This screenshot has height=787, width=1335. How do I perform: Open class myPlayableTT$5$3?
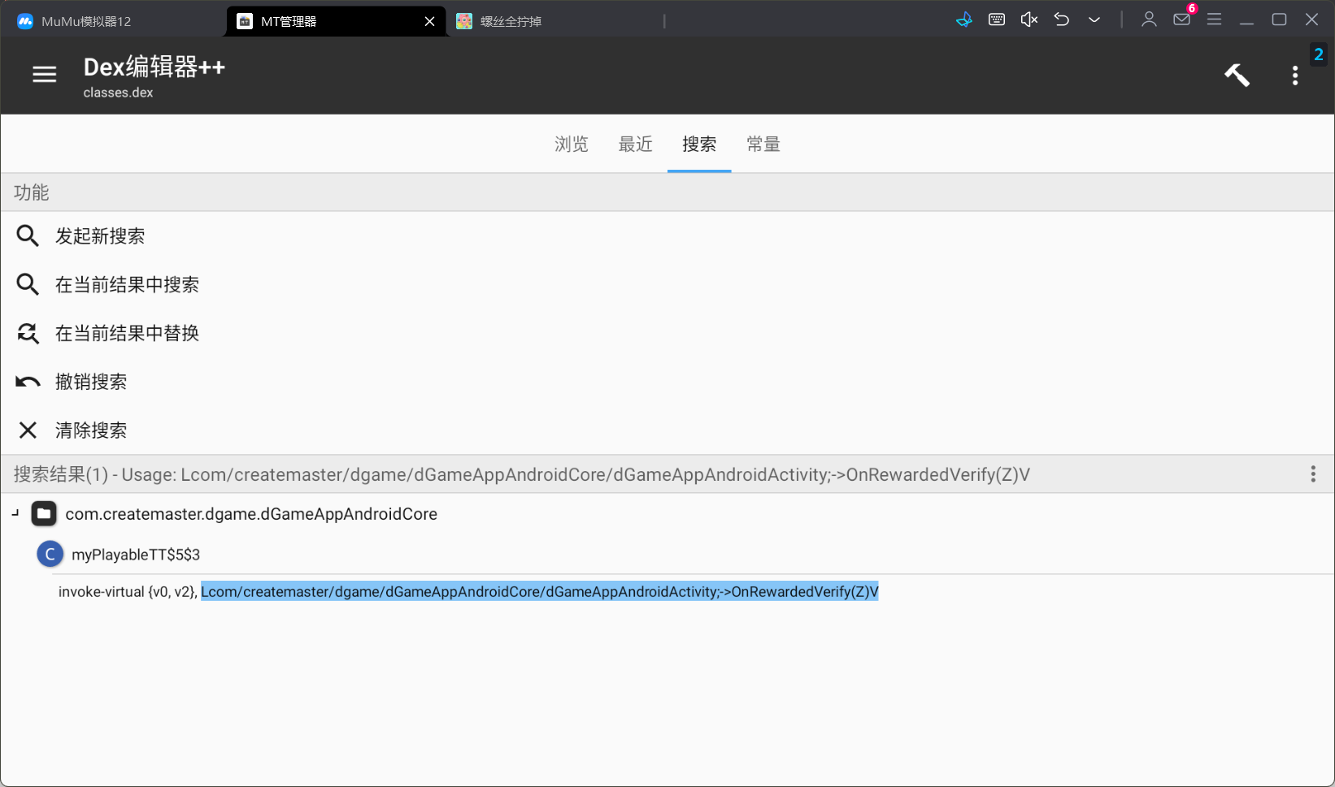pyautogui.click(x=136, y=555)
